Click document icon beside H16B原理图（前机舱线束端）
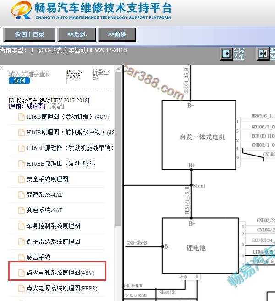Screen dimensions: 275x301 22,132
